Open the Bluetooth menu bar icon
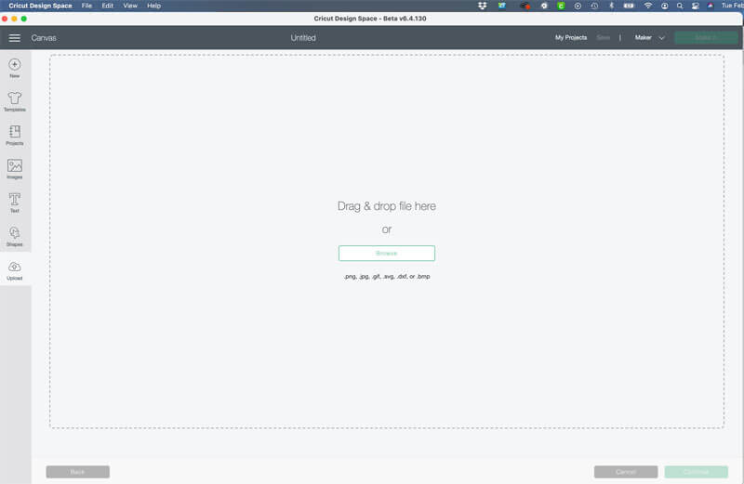The image size is (744, 484). (x=611, y=6)
